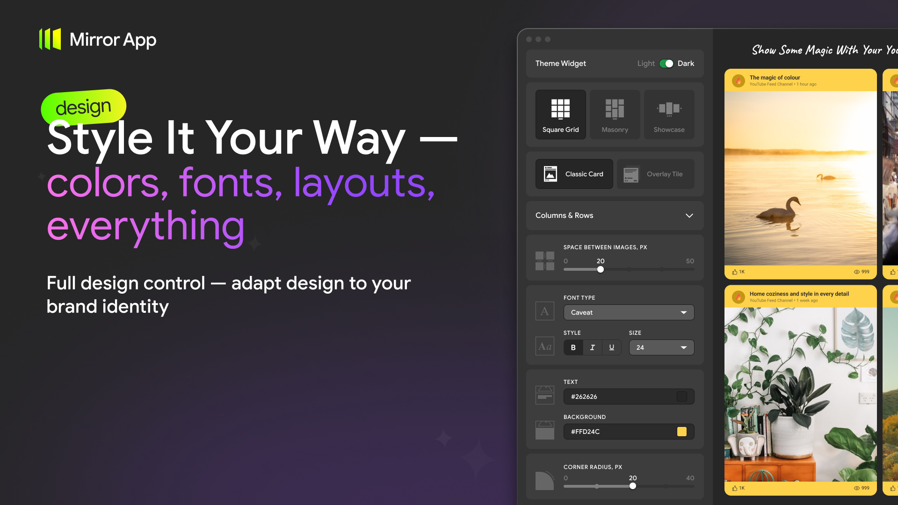The image size is (898, 505).
Task: Open the Caveat font type dropdown
Action: [x=629, y=312]
